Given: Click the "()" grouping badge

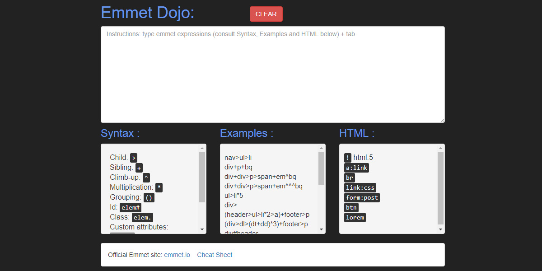Looking at the screenshot, I should tap(149, 197).
